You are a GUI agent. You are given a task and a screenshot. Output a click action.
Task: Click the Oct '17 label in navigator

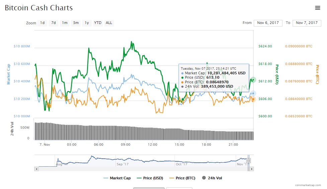[181, 164]
